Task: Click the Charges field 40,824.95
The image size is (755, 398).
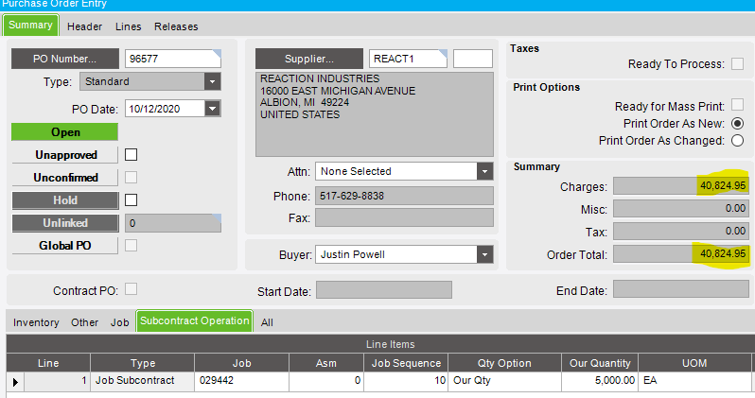Action: (x=681, y=186)
